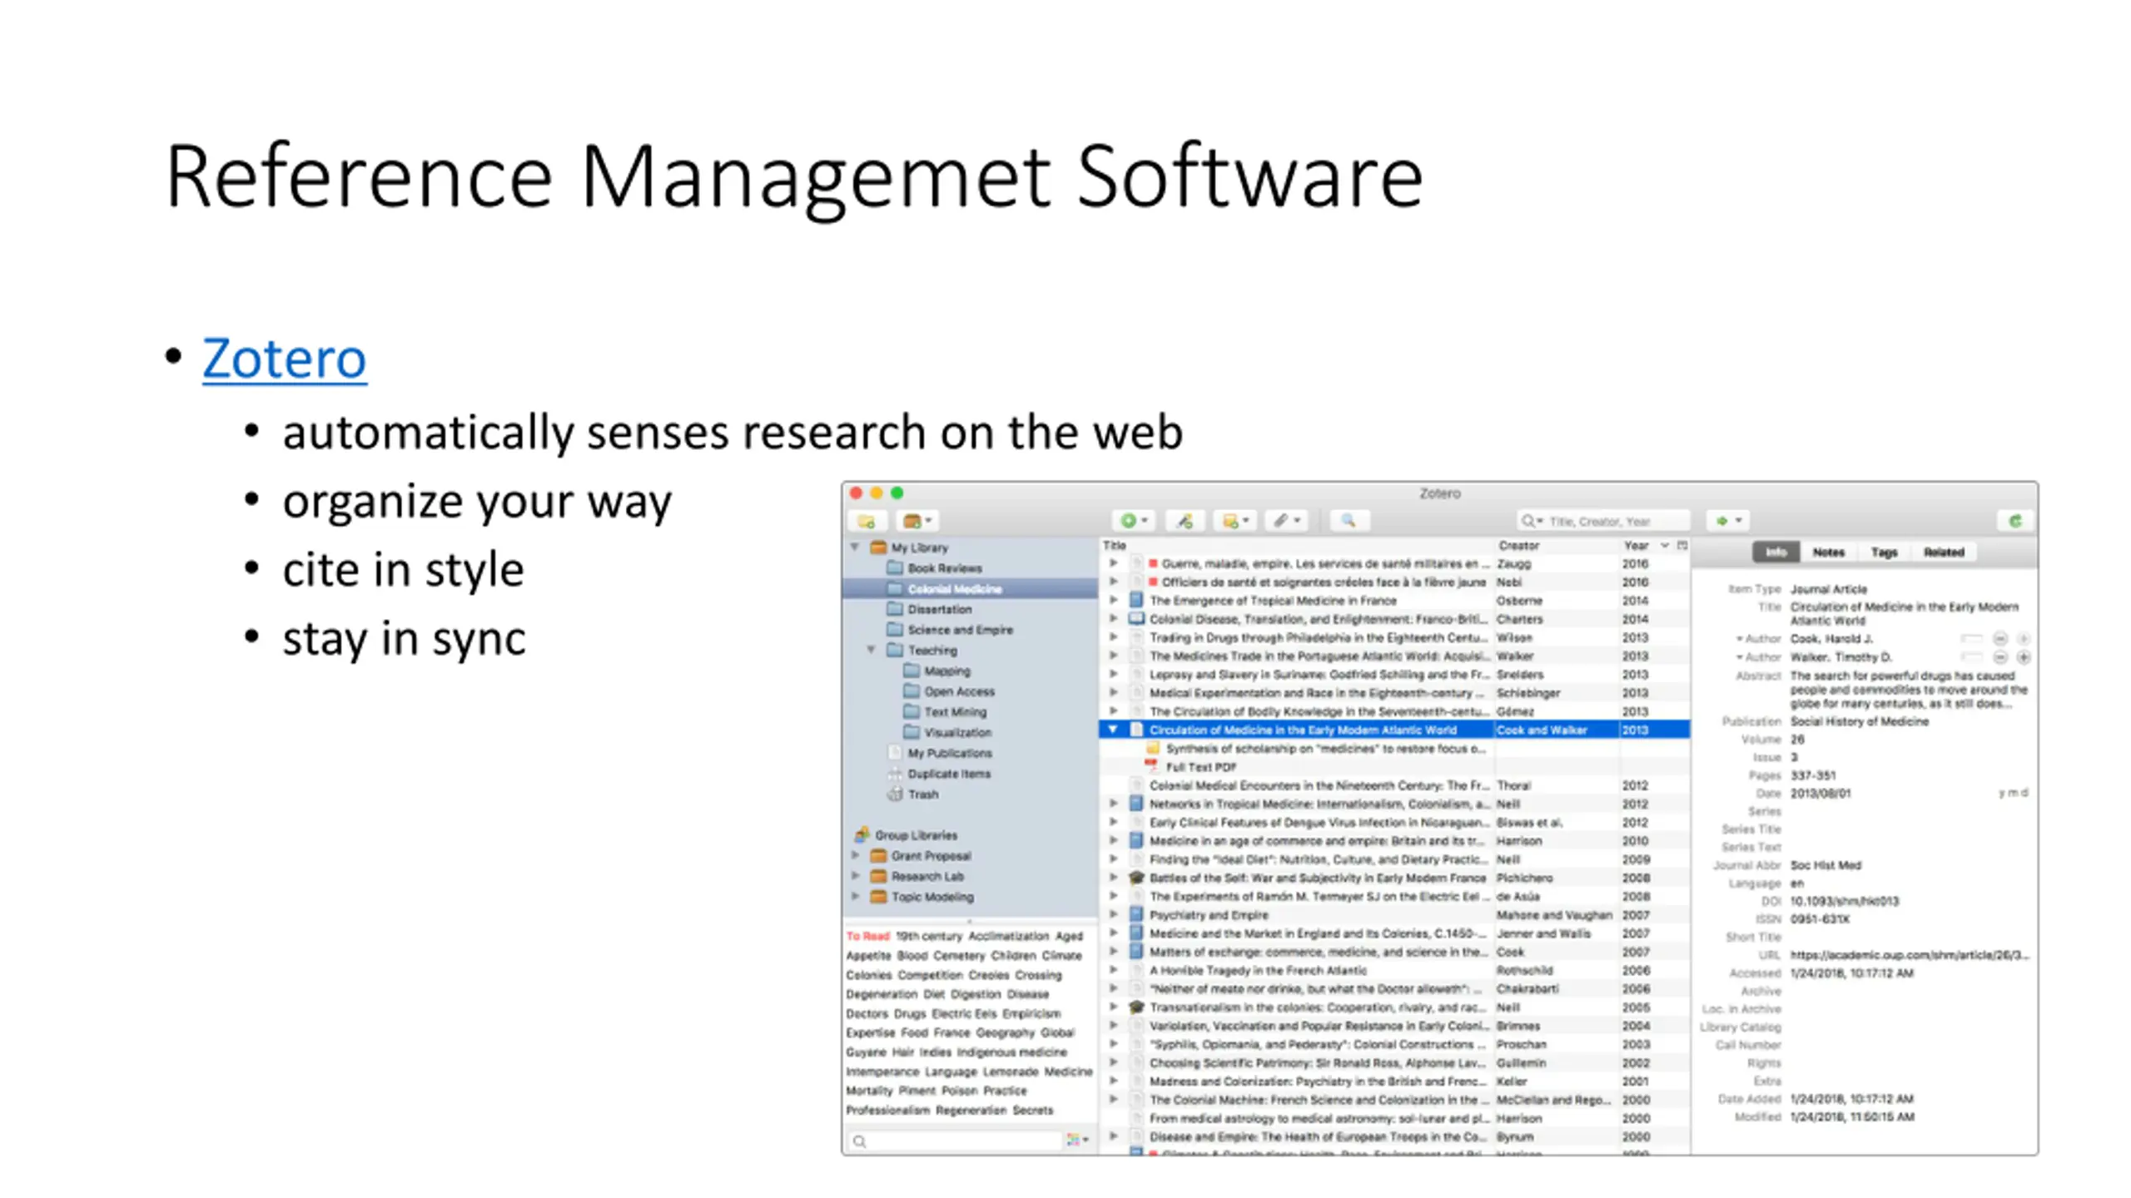Open the column picker icon beside Year
Viewport: 2131px width, 1198px height.
[x=1681, y=546]
